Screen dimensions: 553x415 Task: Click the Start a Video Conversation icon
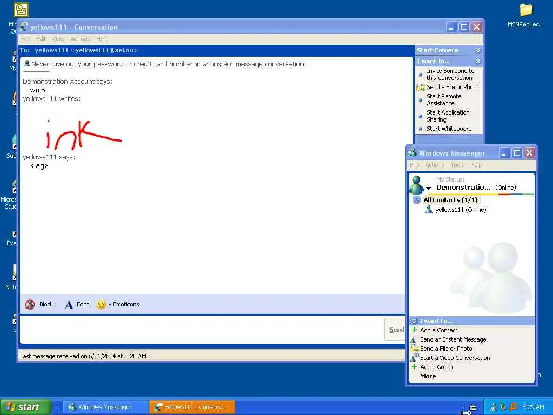point(414,358)
